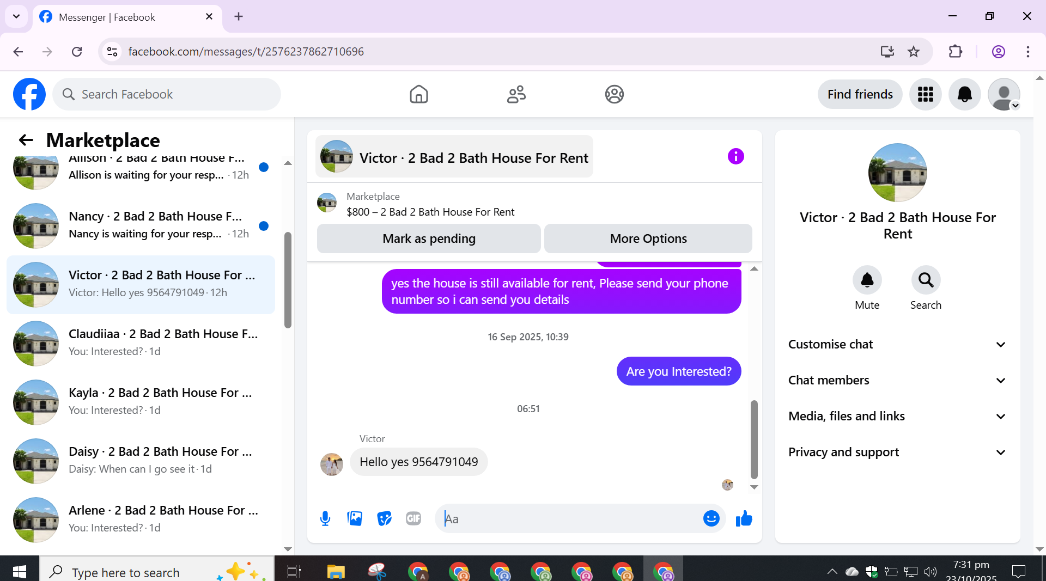The width and height of the screenshot is (1046, 581).
Task: Open the tab search dropdown arrow
Action: (16, 16)
